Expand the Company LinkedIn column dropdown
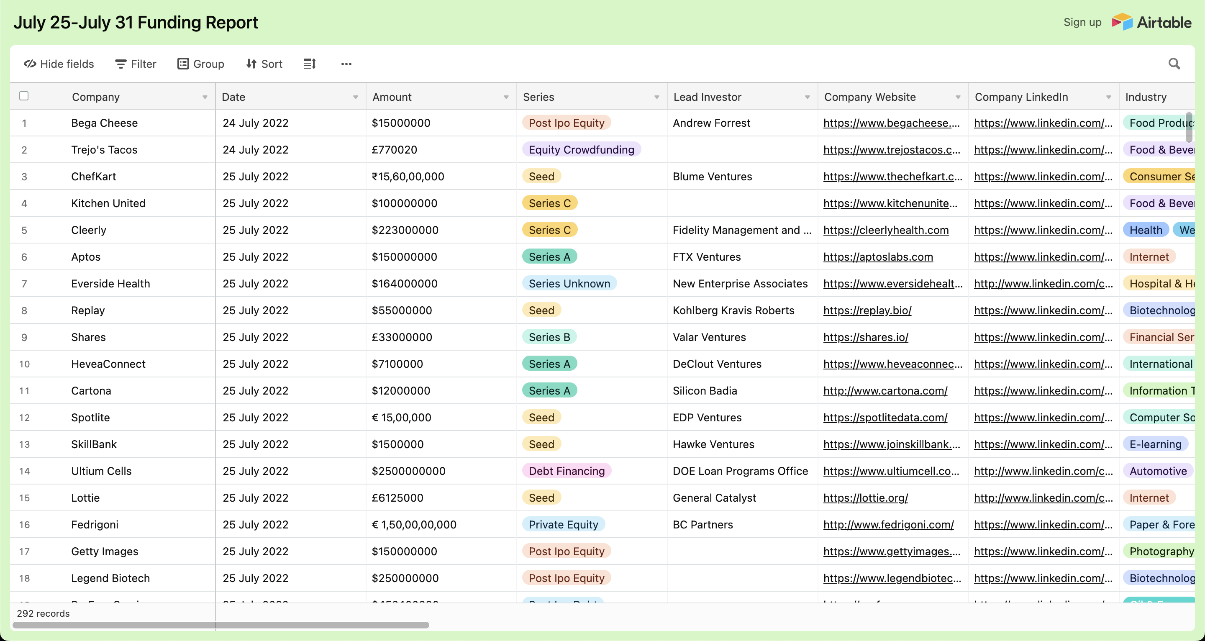1205x641 pixels. coord(1109,97)
